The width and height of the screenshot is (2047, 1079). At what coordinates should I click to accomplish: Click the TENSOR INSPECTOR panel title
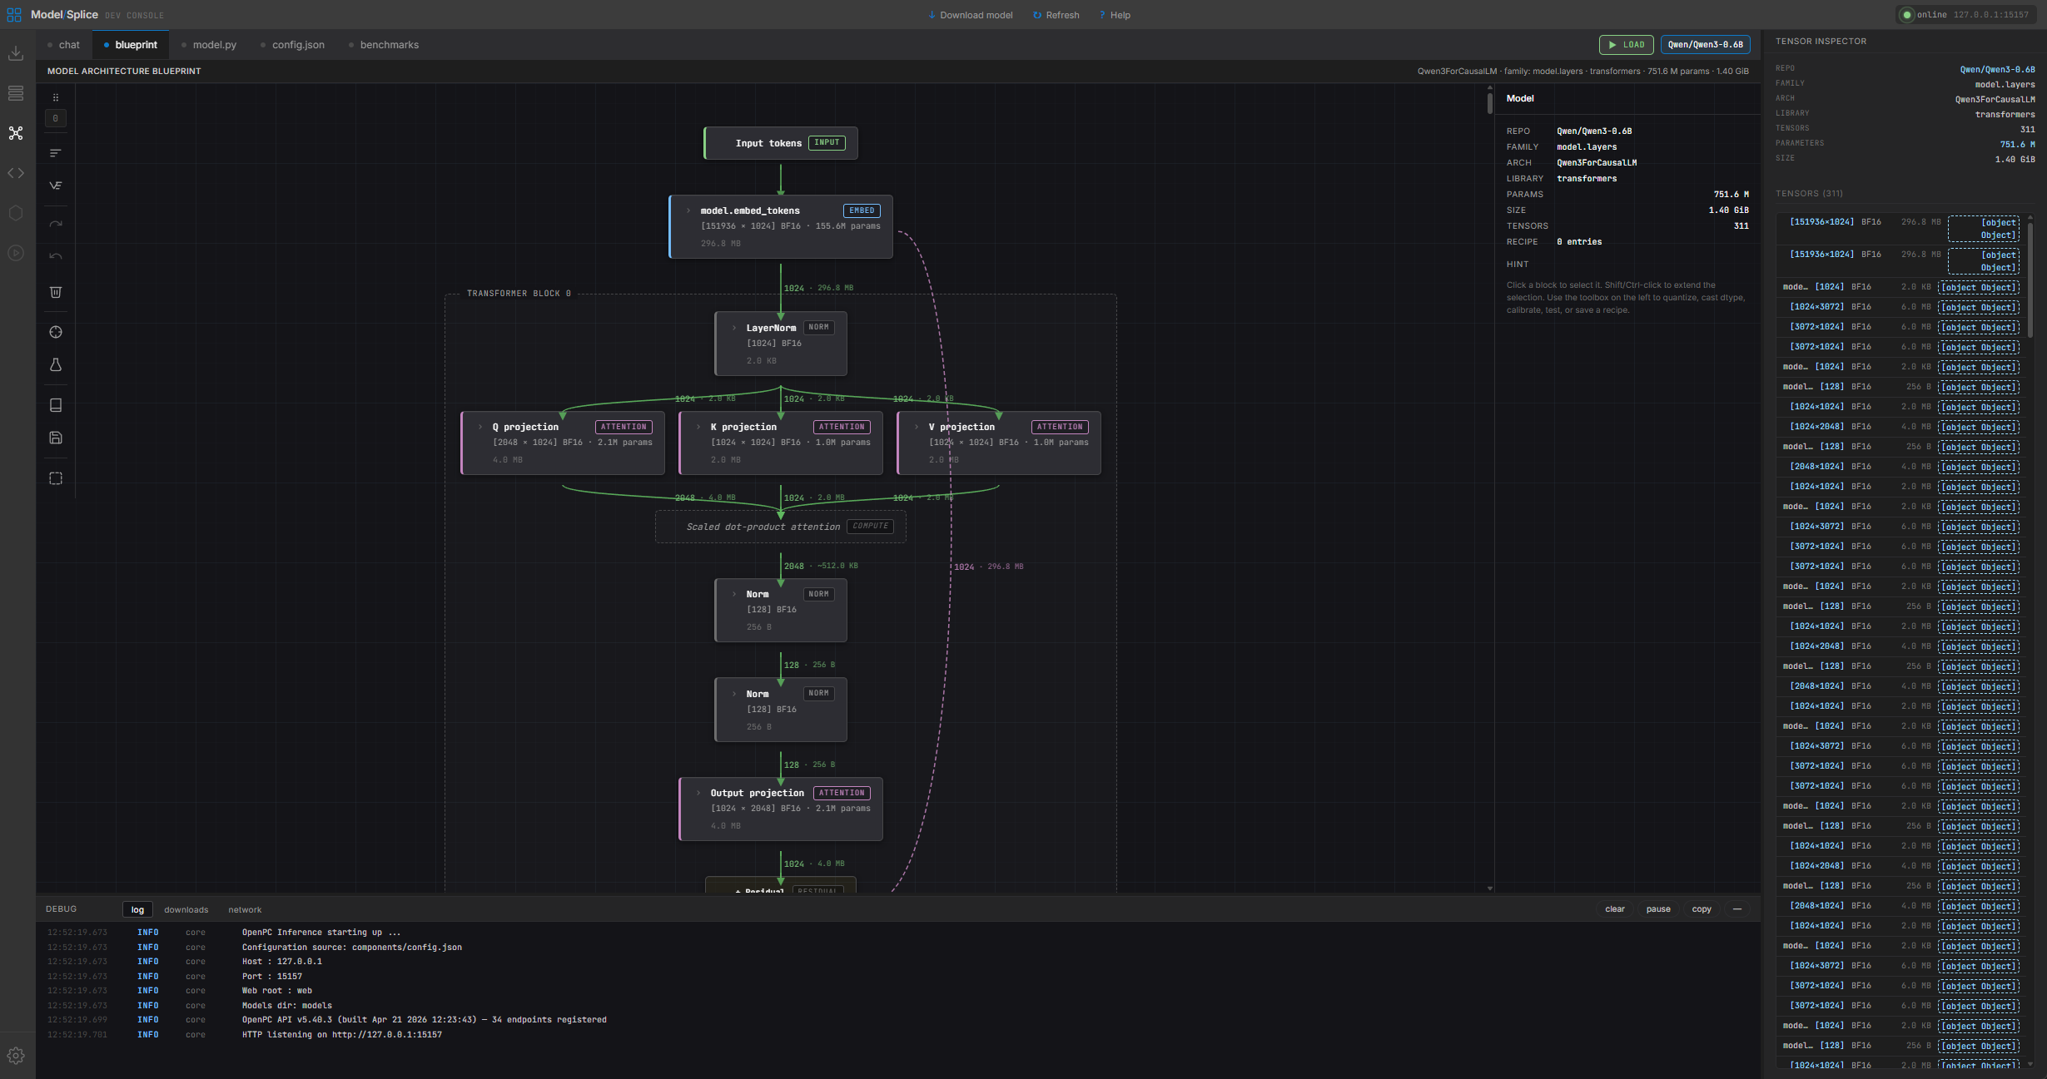point(1821,41)
